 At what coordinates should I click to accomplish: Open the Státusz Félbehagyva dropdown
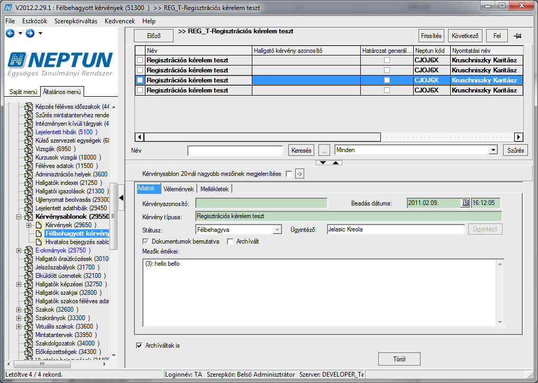coord(277,229)
